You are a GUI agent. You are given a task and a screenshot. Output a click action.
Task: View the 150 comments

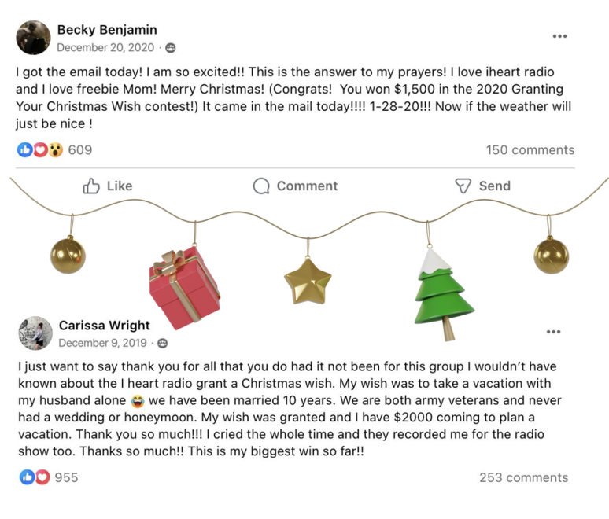pos(530,150)
